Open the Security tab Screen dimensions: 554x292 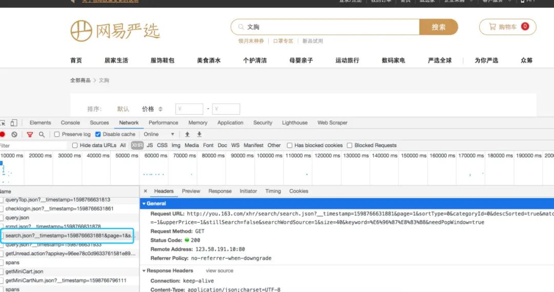point(263,123)
